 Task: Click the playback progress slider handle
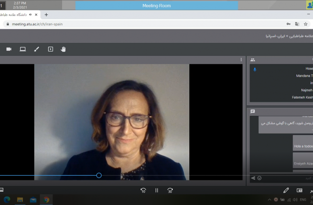[99, 175]
